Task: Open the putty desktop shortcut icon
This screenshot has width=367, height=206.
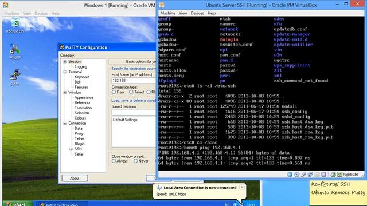Action: (x=15, y=77)
